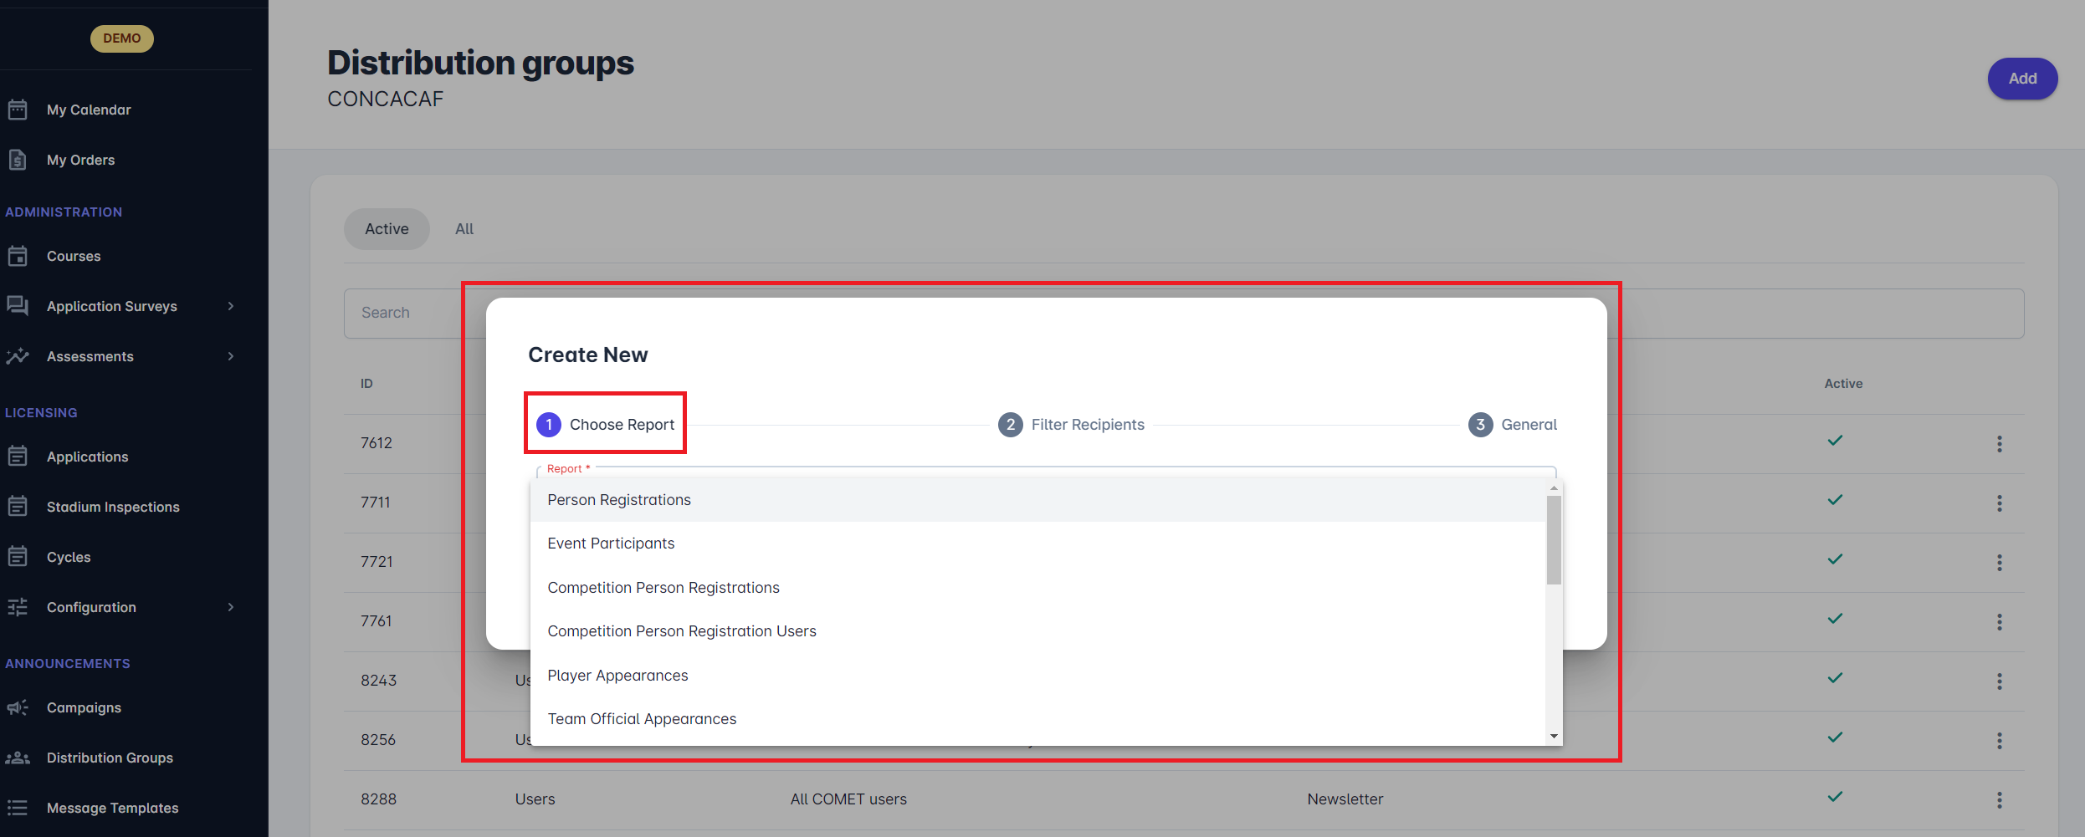Screen dimensions: 2085x837
Task: Open My Orders via its document icon
Action: point(18,160)
